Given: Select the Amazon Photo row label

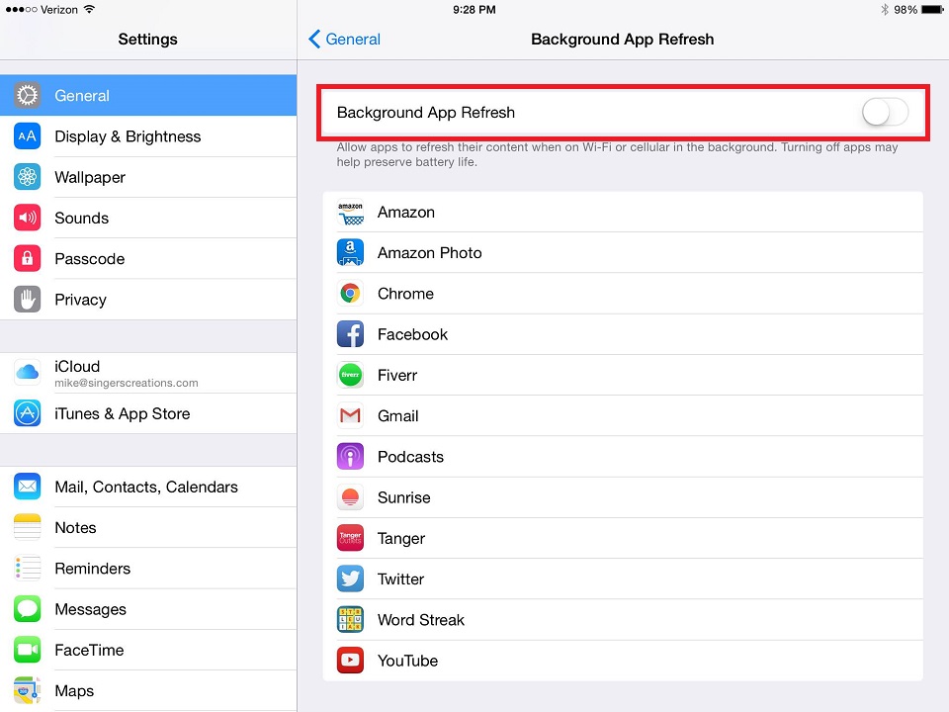Looking at the screenshot, I should coord(430,253).
